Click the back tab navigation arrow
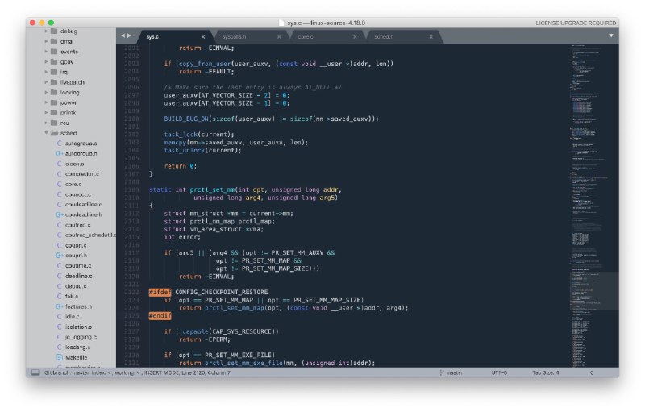645x412 pixels. point(123,36)
